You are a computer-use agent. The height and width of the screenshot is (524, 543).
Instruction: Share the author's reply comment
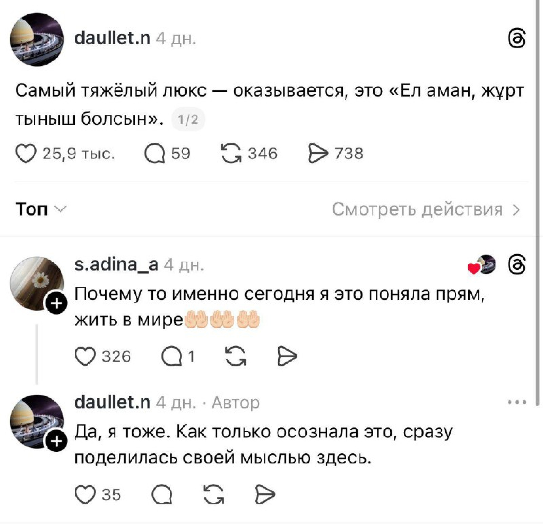[x=265, y=495]
